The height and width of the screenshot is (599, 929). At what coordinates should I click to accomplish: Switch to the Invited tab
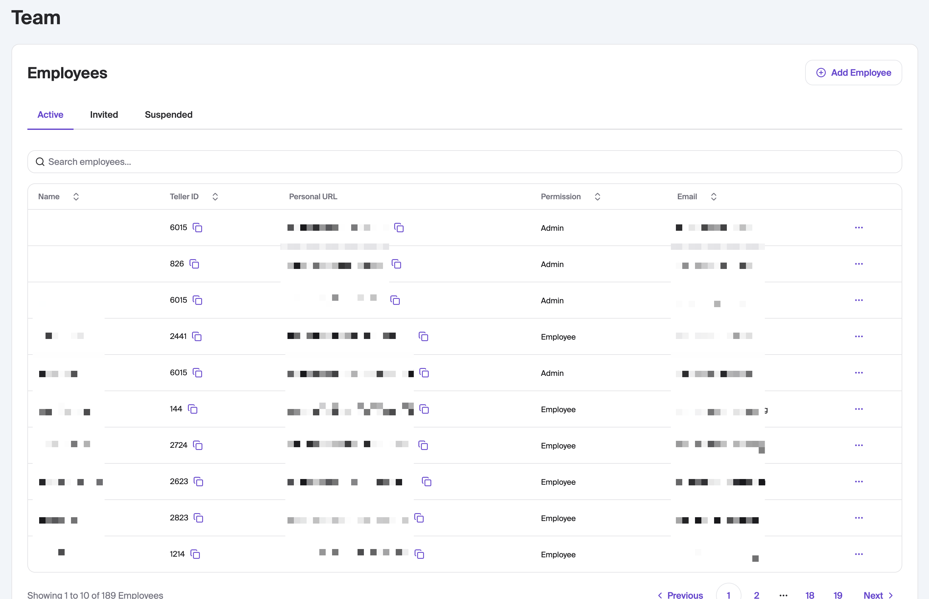click(x=104, y=115)
